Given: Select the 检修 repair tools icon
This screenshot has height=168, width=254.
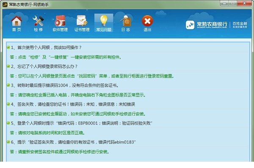Looking at the screenshot, I should (x=38, y=23).
